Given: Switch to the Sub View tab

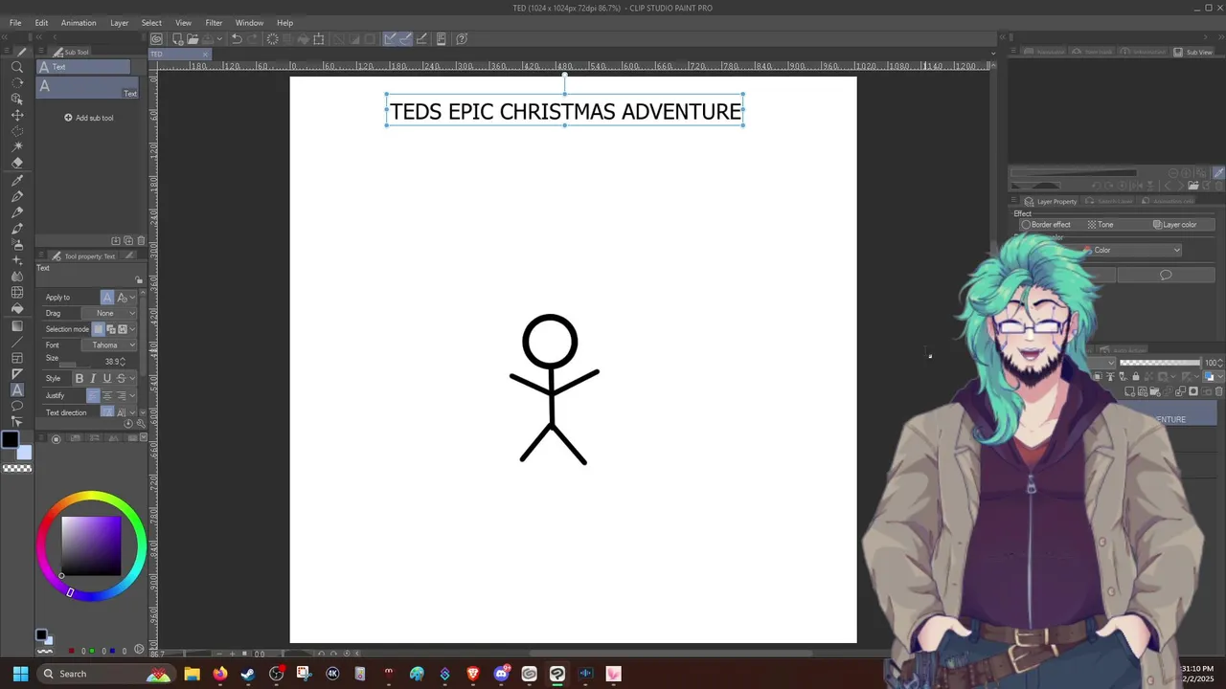Looking at the screenshot, I should coord(1193,52).
